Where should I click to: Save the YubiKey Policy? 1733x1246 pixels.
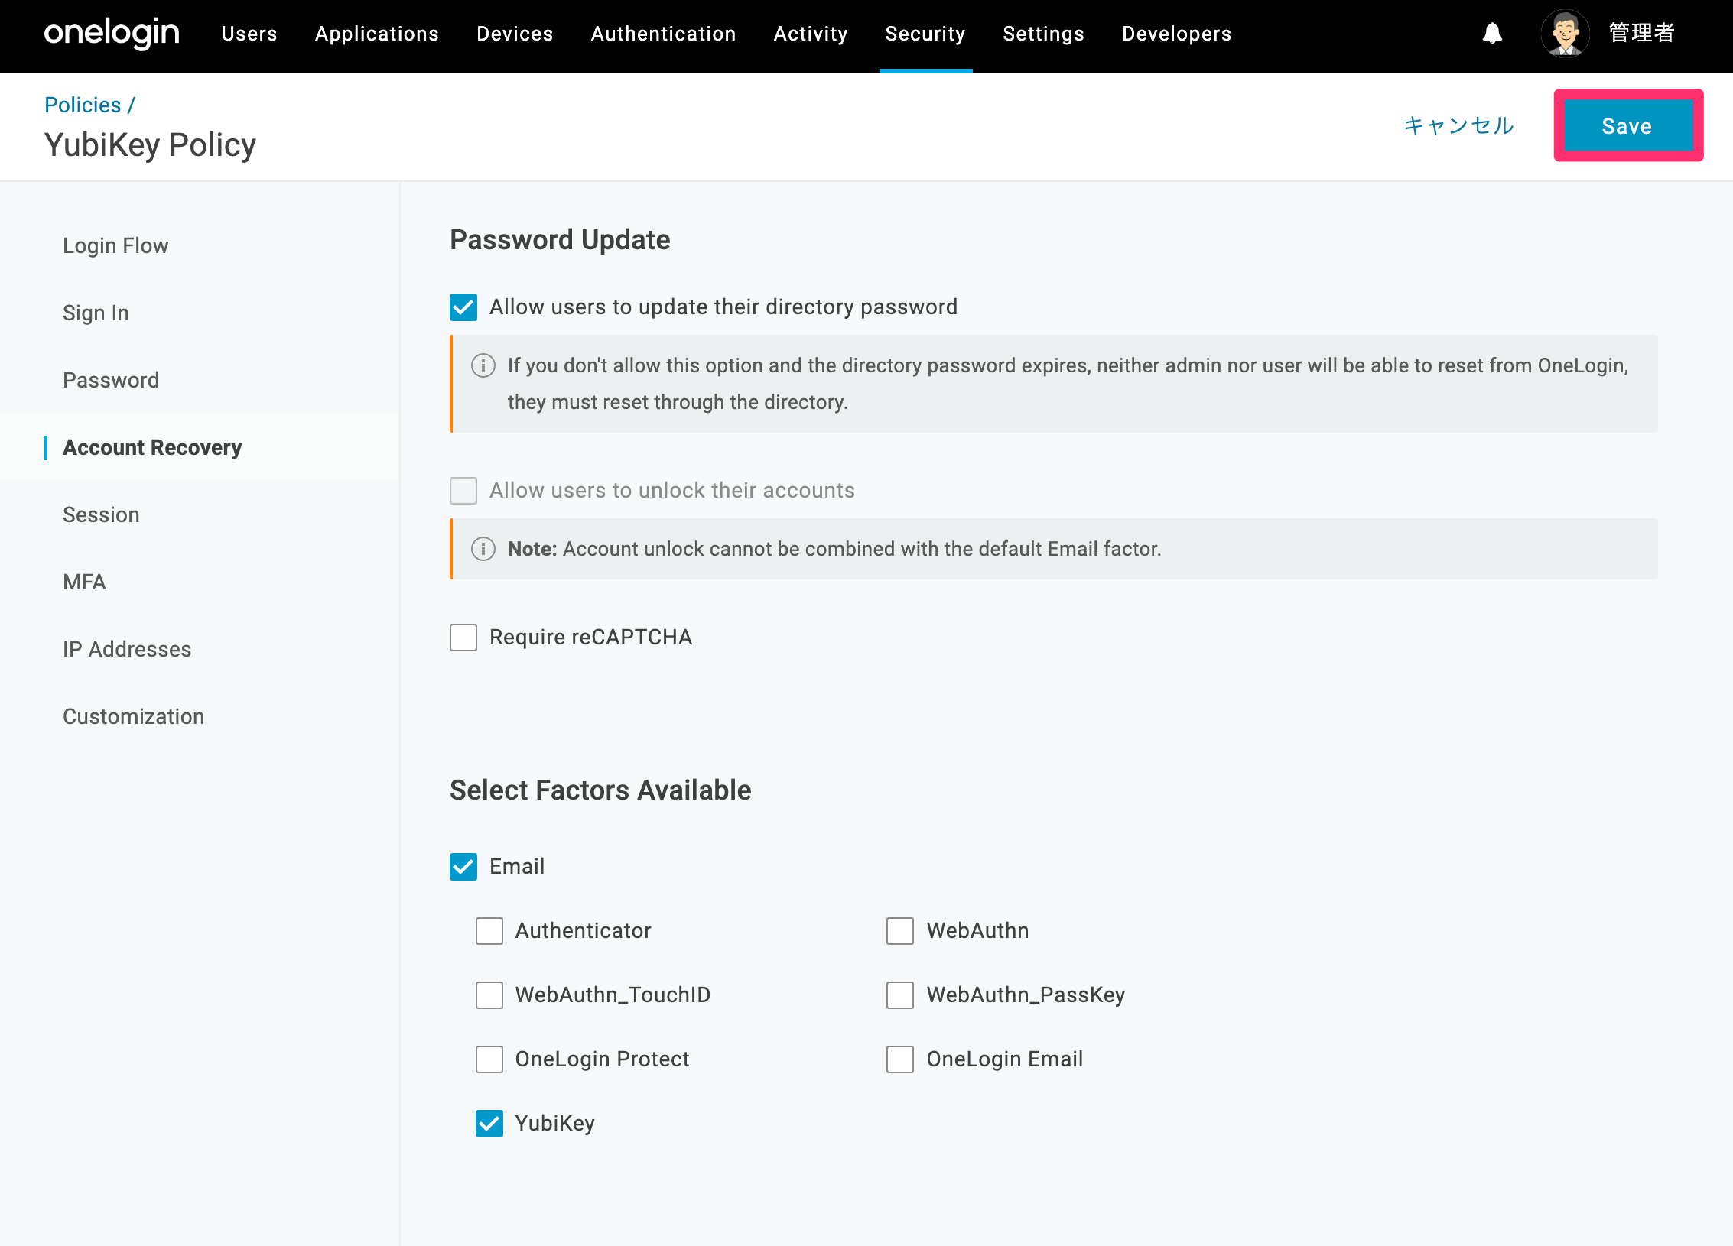coord(1628,125)
